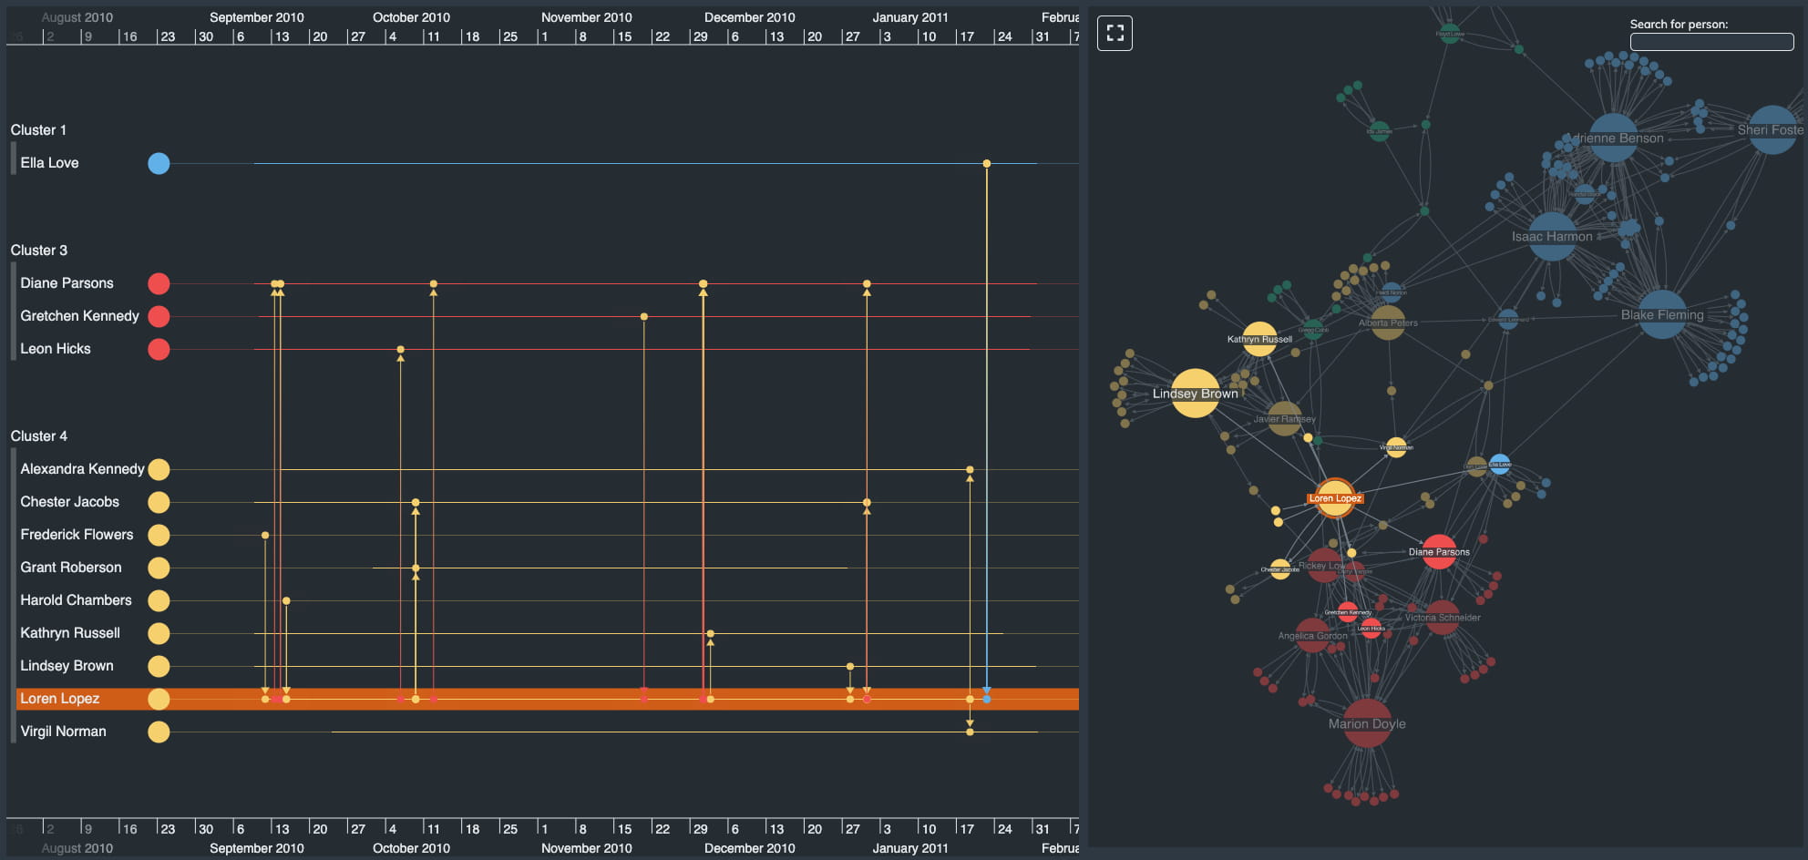
Task: Select the Kathryn Russell row label
Action: click(70, 633)
